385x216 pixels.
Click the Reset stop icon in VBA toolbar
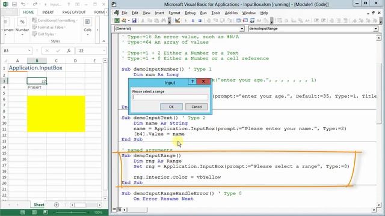tap(200, 21)
